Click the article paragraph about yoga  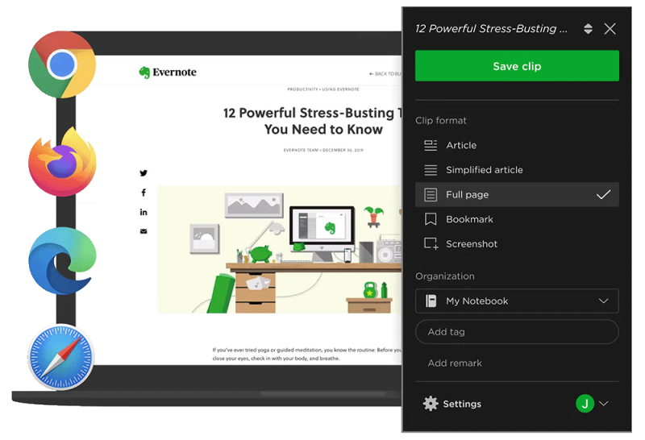(307, 354)
